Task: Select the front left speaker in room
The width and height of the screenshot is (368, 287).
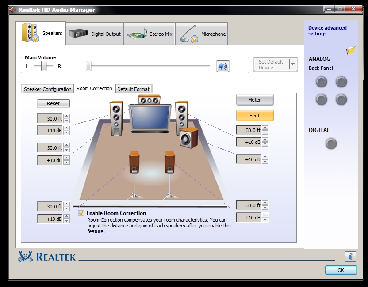Action: pos(116,118)
